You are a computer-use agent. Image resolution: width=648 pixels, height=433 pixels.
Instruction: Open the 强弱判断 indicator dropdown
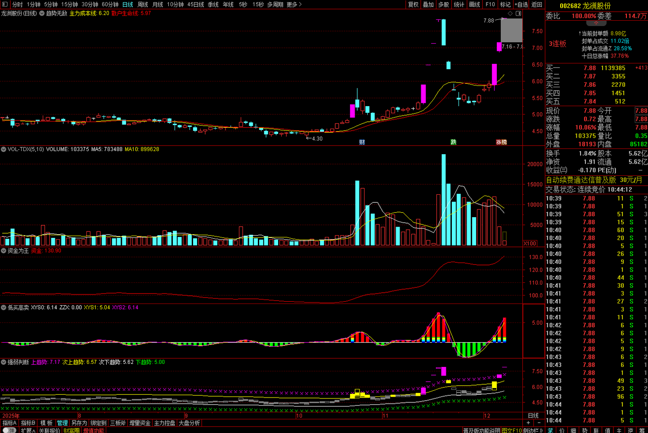point(4,362)
